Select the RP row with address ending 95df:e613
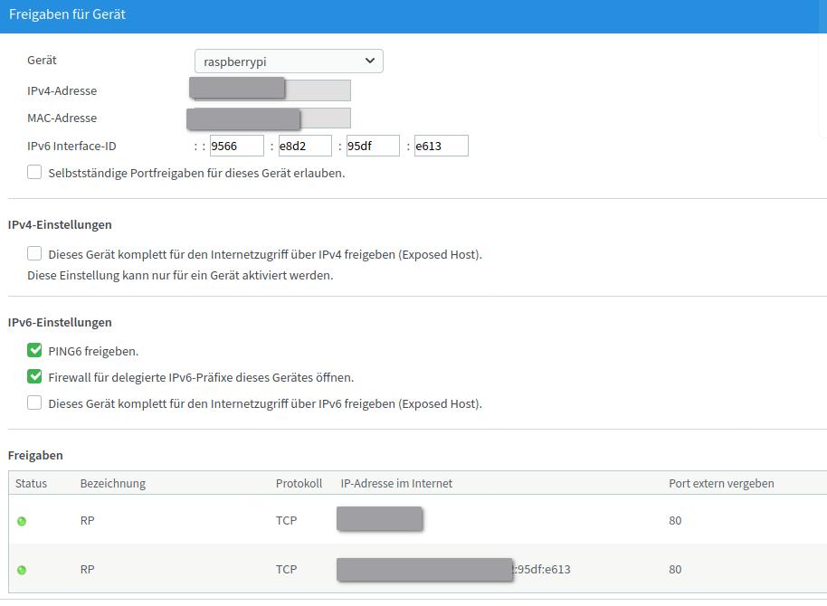This screenshot has width=827, height=606. point(416,570)
